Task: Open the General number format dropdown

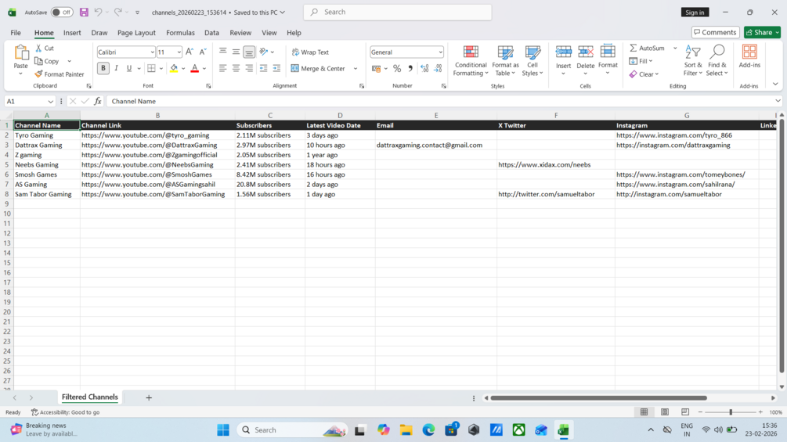Action: tap(440, 52)
